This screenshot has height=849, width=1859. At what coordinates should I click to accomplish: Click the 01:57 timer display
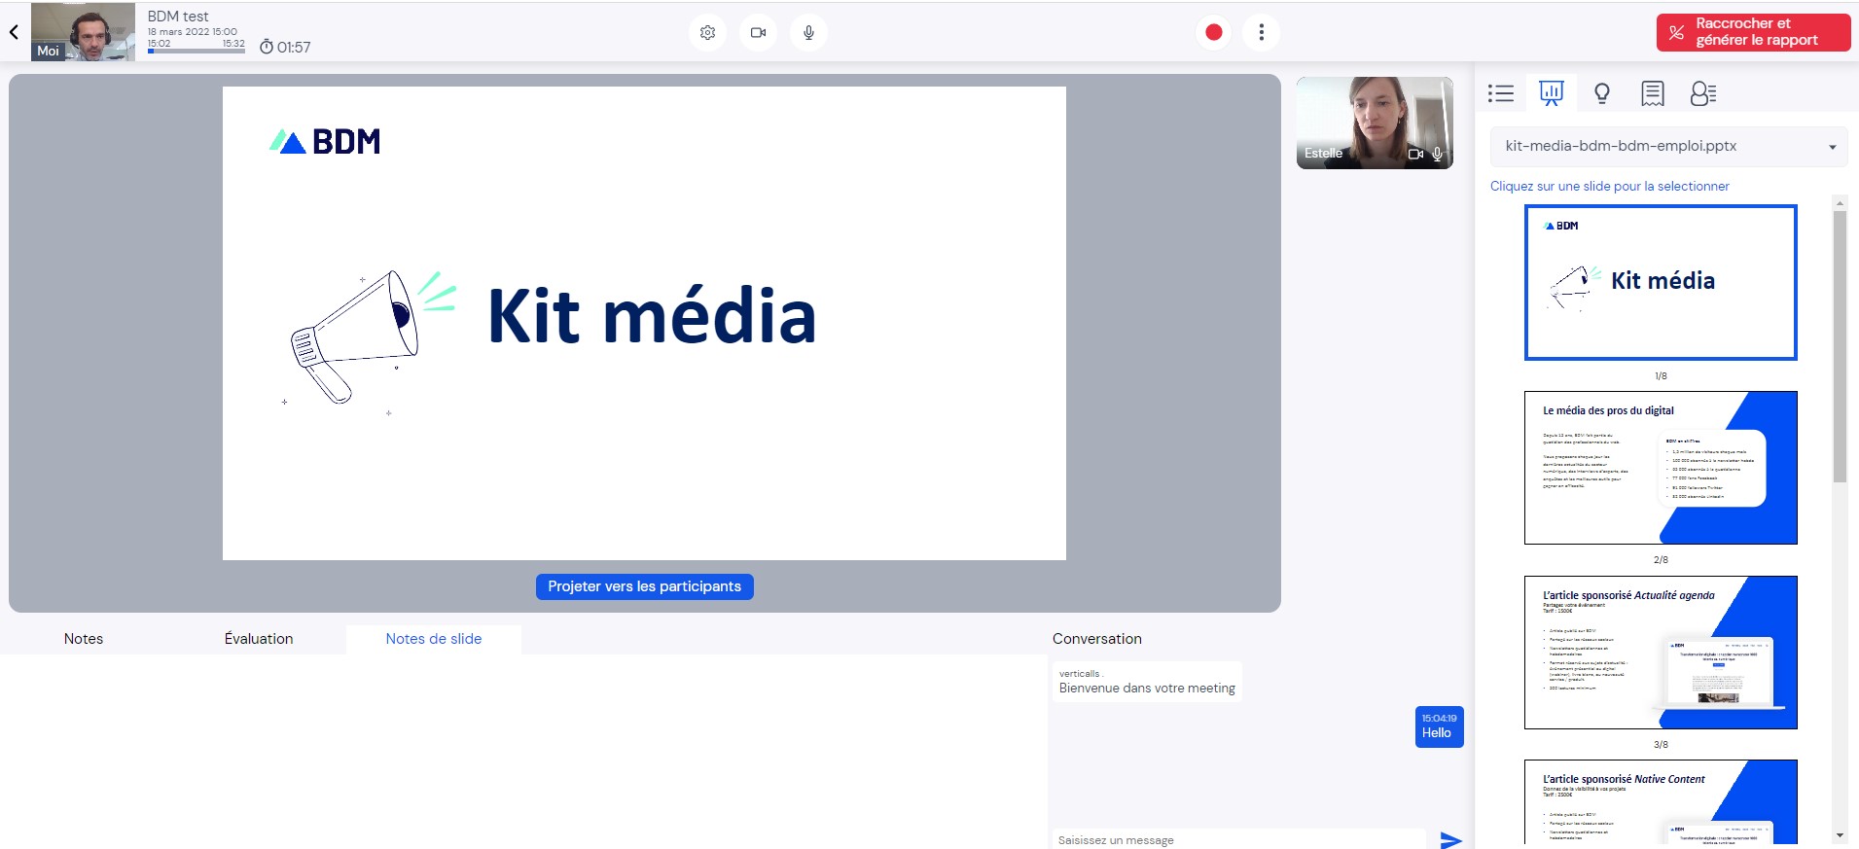285,47
